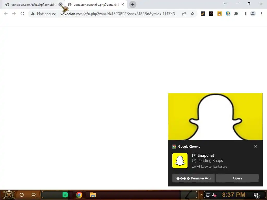Click the Google Chrome logo in notification header
Viewport: 267px width, 200px height.
(174, 147)
